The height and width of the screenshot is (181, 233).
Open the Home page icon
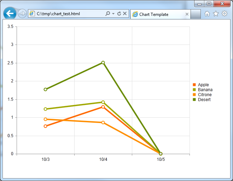coord(207,14)
